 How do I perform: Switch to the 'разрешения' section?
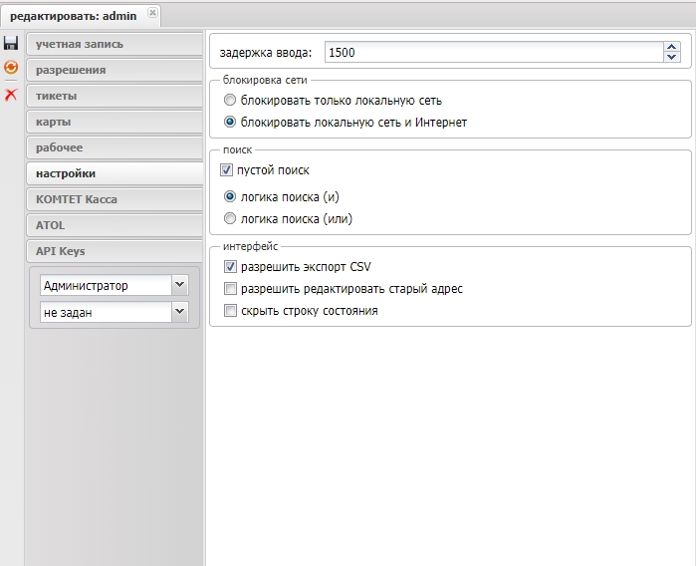115,70
